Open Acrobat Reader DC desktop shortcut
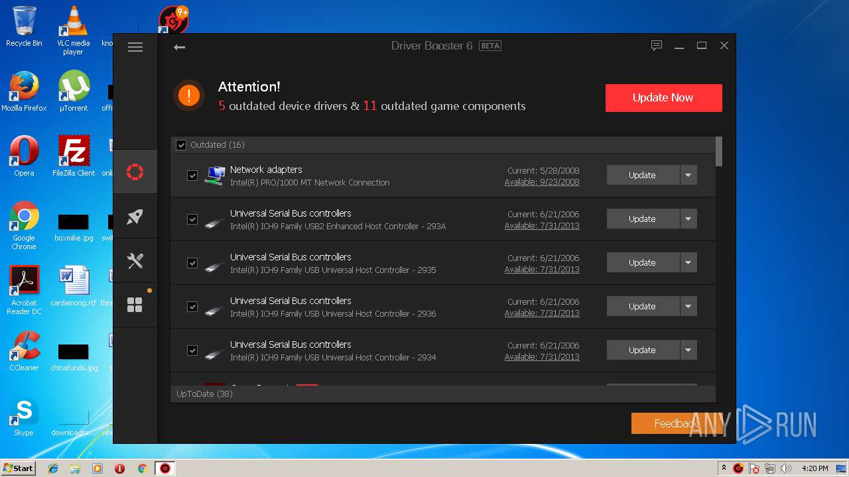849x477 pixels. tap(24, 290)
